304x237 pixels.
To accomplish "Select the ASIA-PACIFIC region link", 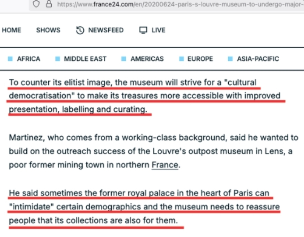I will pyautogui.click(x=258, y=59).
